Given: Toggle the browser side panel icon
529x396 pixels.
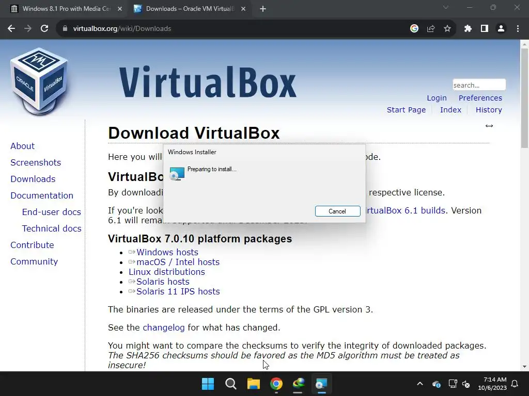Looking at the screenshot, I should tap(485, 29).
